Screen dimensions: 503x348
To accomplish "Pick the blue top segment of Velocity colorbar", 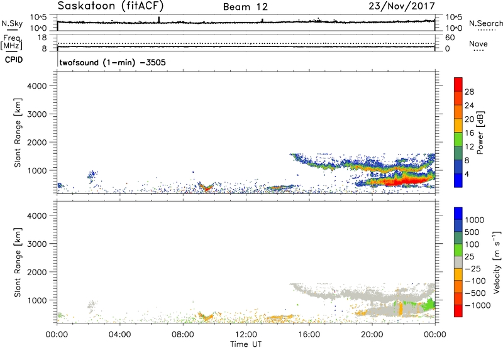I will point(458,214).
